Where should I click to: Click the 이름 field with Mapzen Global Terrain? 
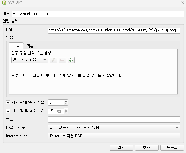(x=98, y=14)
